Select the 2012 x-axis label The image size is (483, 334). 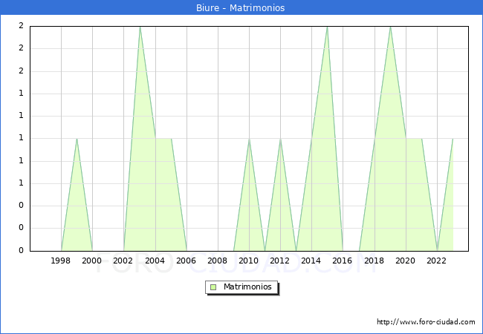[x=279, y=261]
